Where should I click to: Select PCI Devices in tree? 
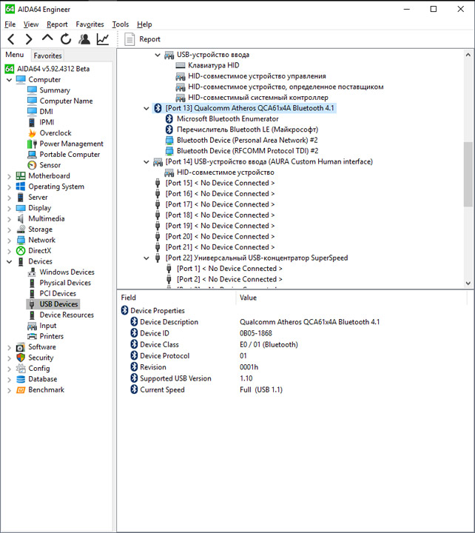pos(58,293)
